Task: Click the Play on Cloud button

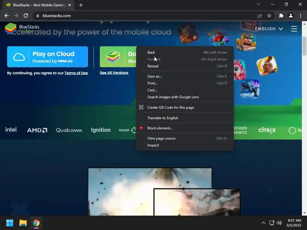Action: [47, 57]
